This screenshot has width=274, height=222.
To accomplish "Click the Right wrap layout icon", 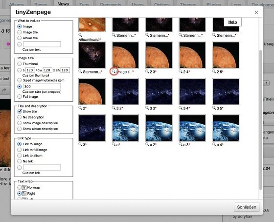I will [x=24, y=193].
